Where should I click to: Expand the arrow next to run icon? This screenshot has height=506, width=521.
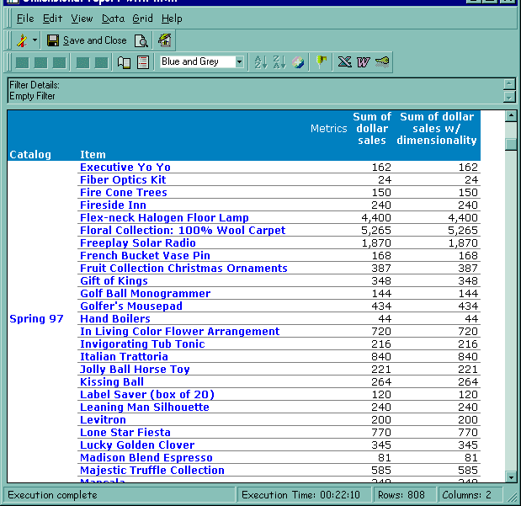coord(35,40)
